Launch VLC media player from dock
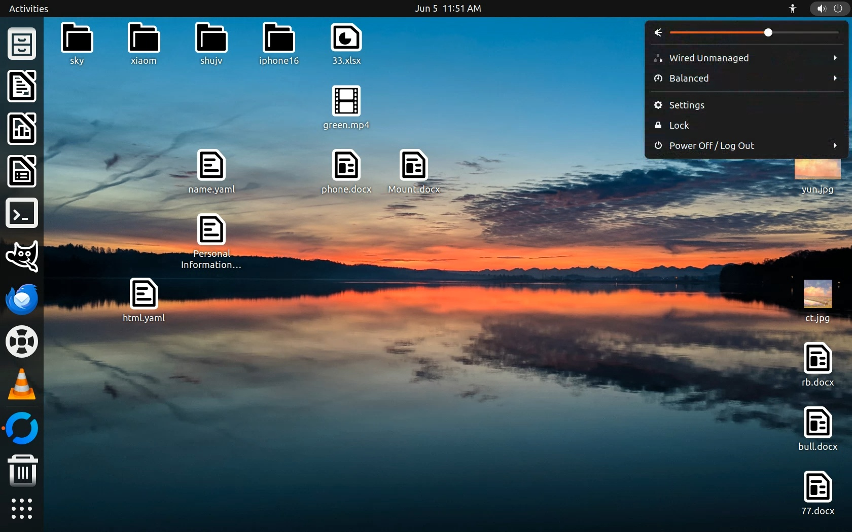852x532 pixels. pyautogui.click(x=22, y=385)
